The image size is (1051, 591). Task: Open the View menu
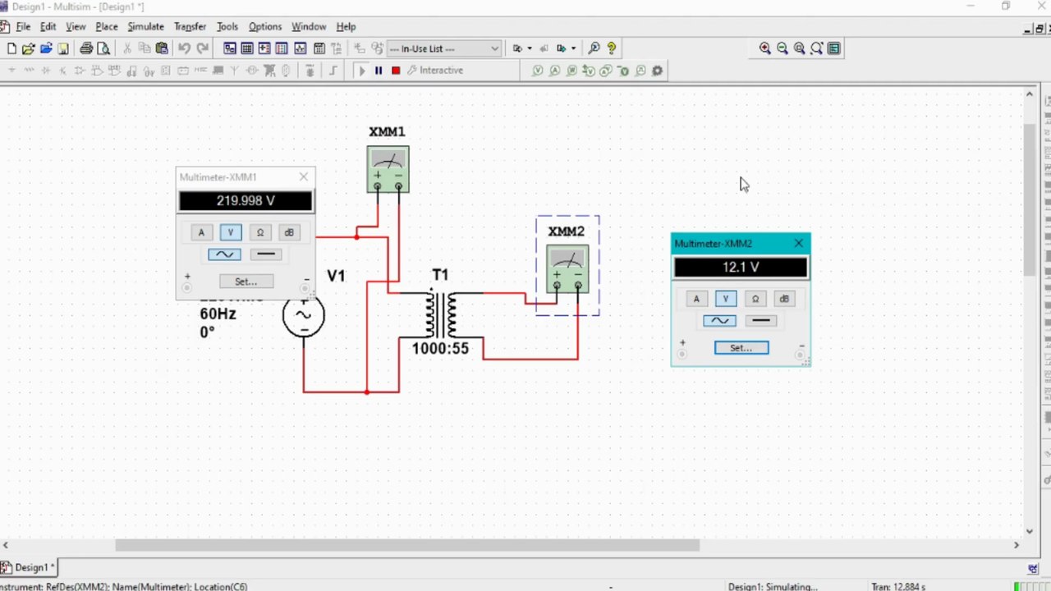point(76,26)
